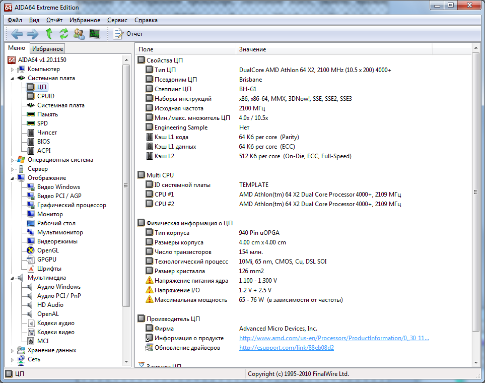The width and height of the screenshot is (485, 383).
Task: Click the Шрифты font icon
Action: 31,269
